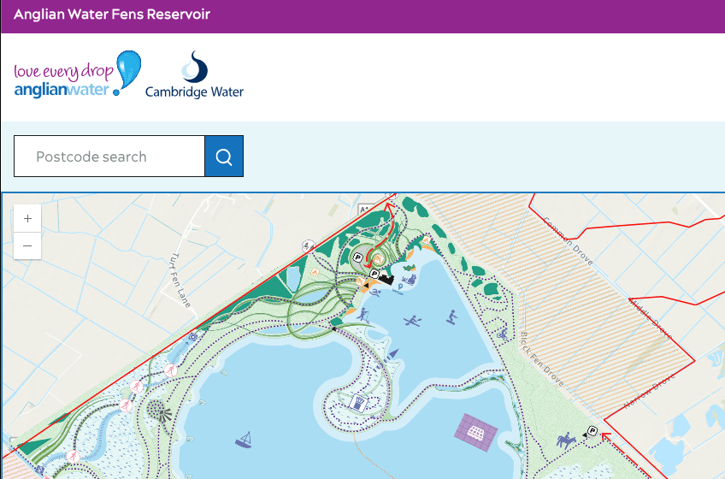
Task: Focus the Postcode search input field
Action: coord(109,157)
